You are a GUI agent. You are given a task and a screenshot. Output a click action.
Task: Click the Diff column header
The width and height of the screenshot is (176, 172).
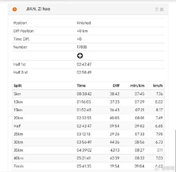point(116,86)
